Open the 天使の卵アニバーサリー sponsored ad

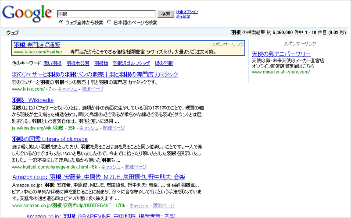point(281,54)
